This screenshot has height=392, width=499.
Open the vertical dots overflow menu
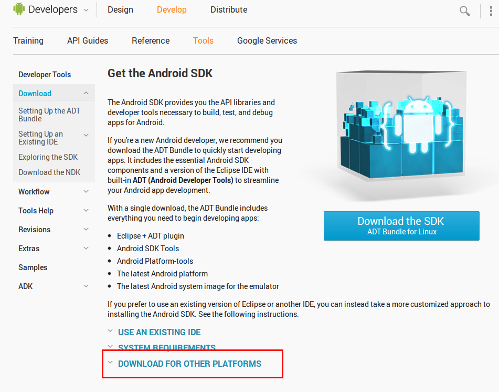click(x=491, y=11)
